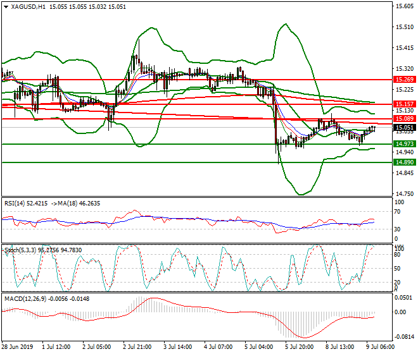Select the 3 Jul 14:00 time axis label

click(x=178, y=347)
